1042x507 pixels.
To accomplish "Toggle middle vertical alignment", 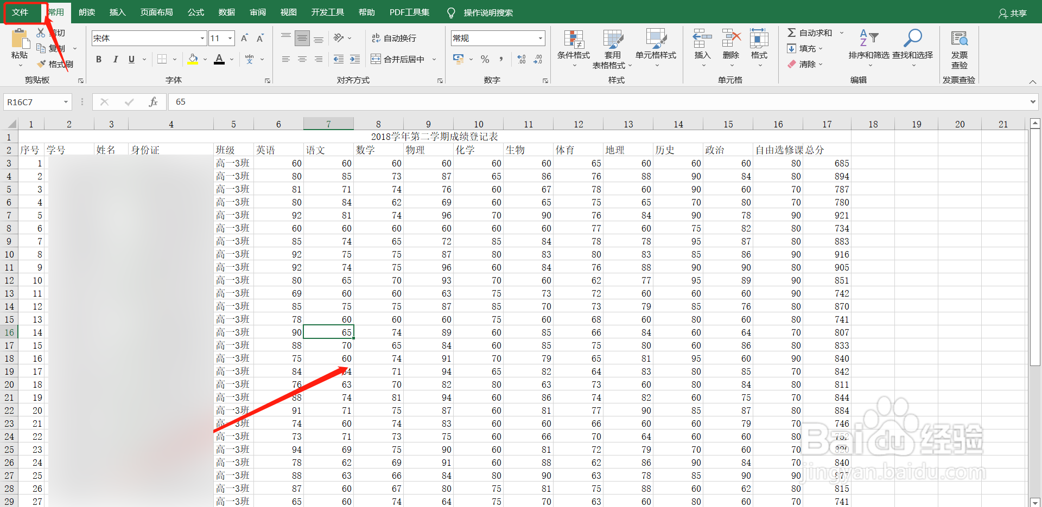I will tap(302, 38).
